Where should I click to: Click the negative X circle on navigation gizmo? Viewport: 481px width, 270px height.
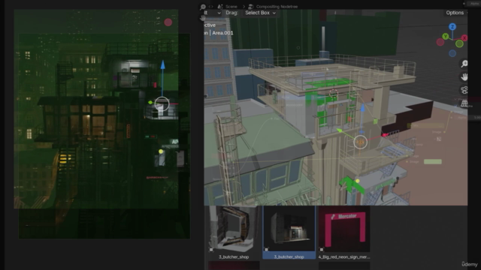440,42
